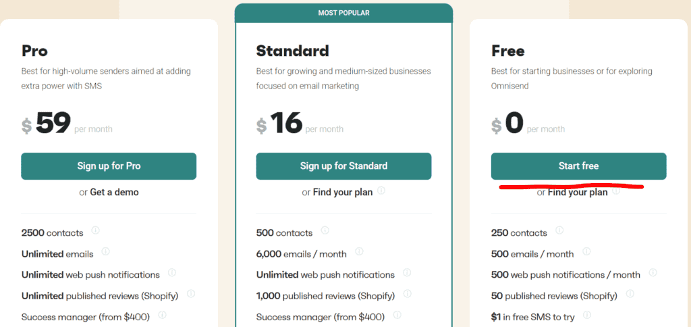Open the Get a demo link

tap(115, 193)
